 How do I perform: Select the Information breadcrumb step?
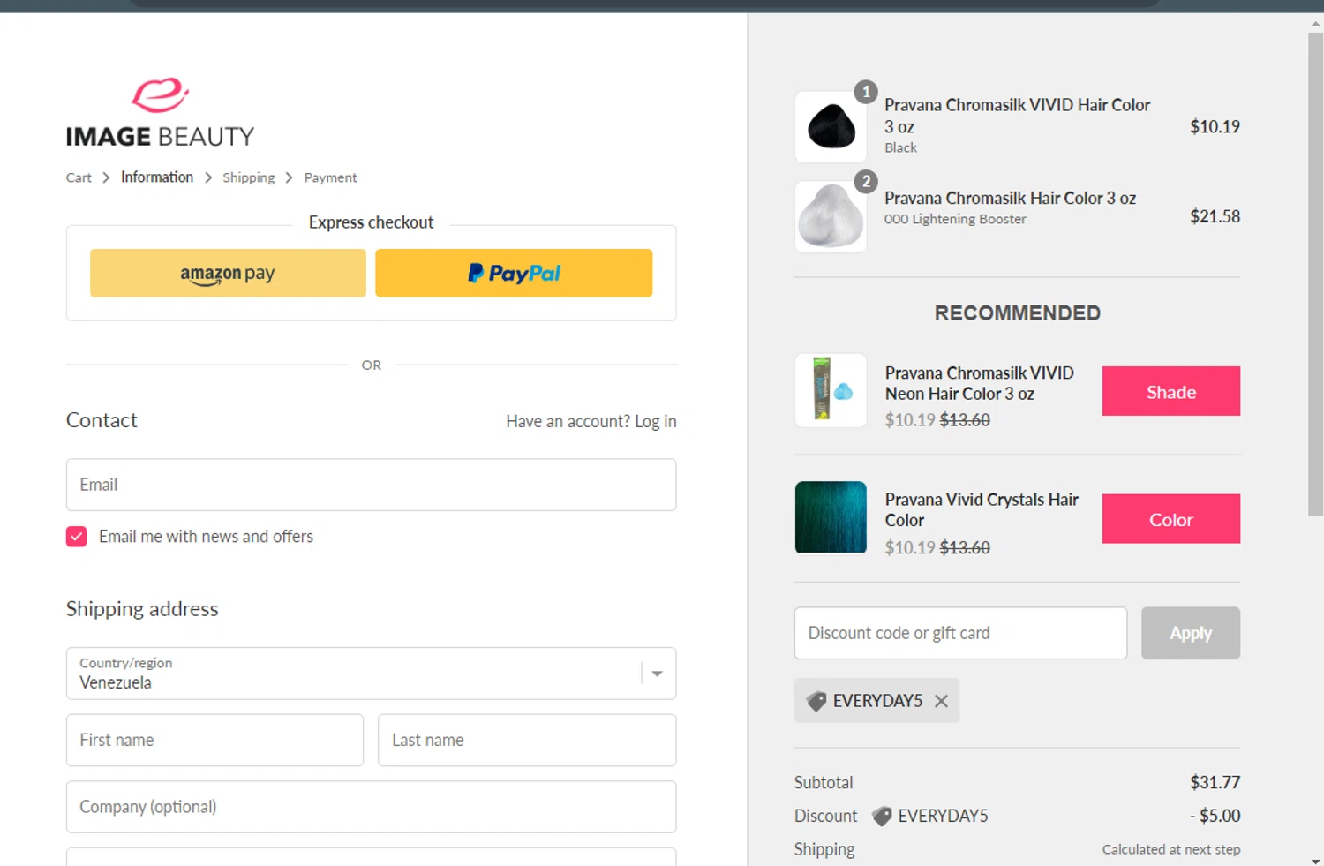tap(157, 177)
